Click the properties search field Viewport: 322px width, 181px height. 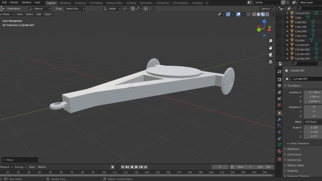point(305,64)
